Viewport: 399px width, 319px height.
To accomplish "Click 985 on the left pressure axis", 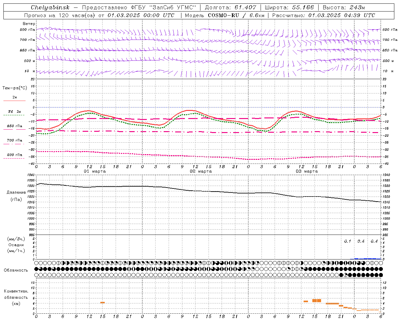I will pos(31,235).
